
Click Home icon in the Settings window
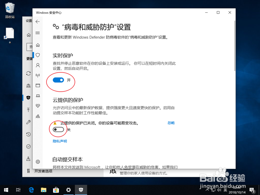click(x=29, y=35)
